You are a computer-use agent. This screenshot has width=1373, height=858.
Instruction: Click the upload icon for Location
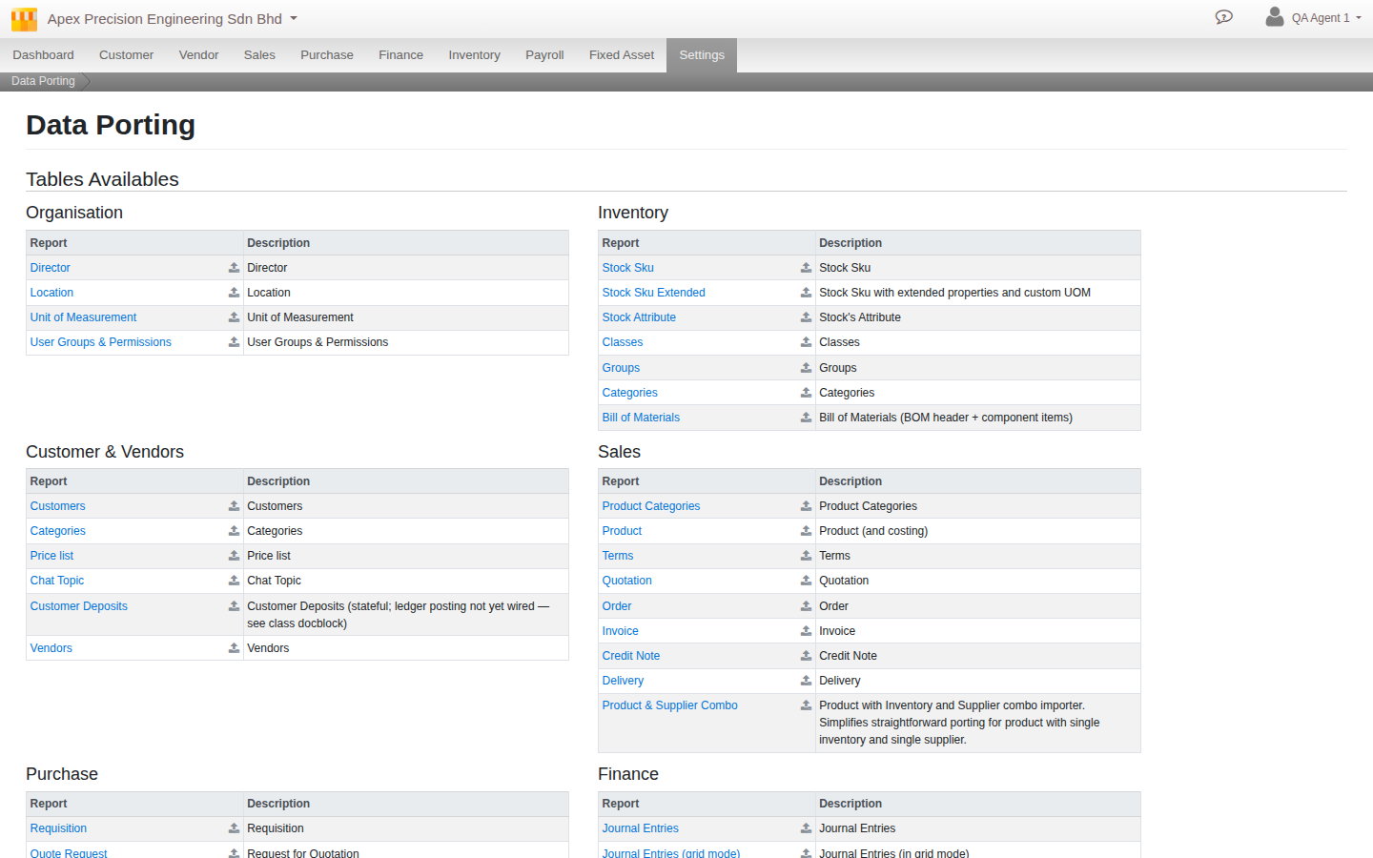tap(234, 293)
